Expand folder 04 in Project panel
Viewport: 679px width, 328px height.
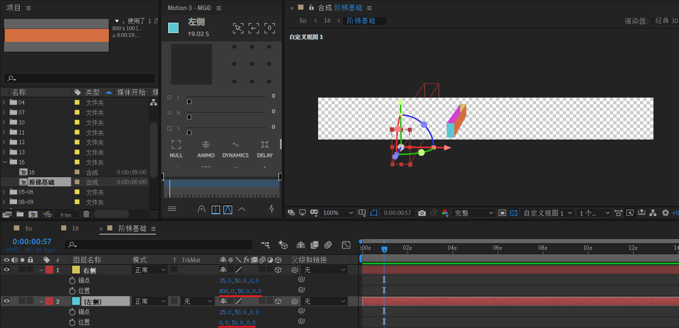[x=4, y=102]
